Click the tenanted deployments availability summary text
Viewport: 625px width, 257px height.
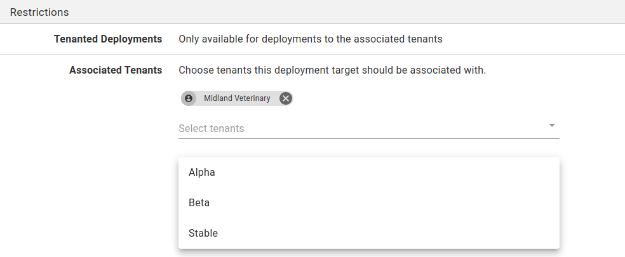point(310,39)
